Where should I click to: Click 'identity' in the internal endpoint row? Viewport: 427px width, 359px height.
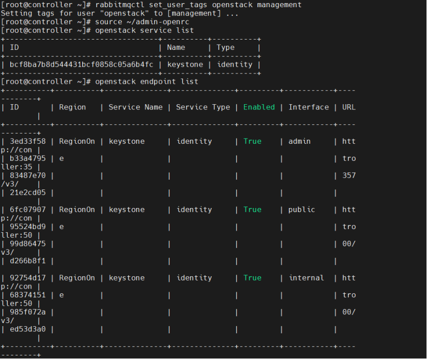[194, 278]
